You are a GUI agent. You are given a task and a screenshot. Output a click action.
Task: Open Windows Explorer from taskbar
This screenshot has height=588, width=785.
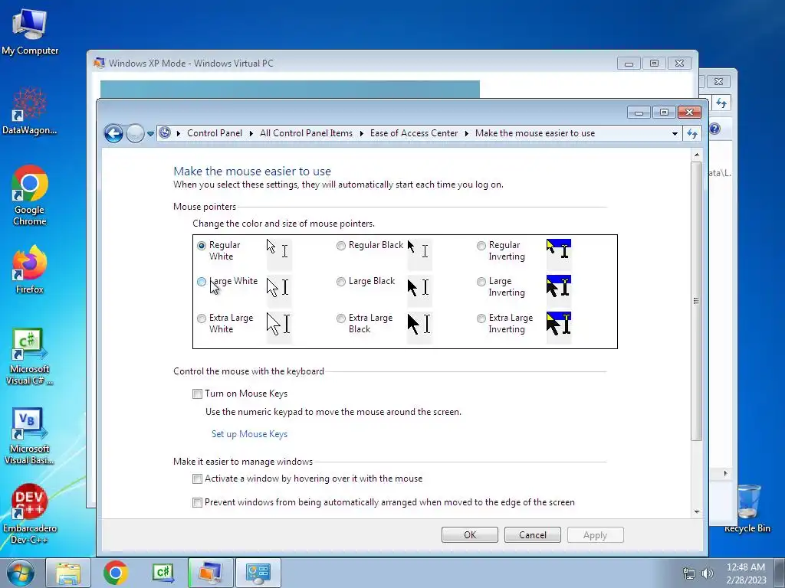pos(68,573)
